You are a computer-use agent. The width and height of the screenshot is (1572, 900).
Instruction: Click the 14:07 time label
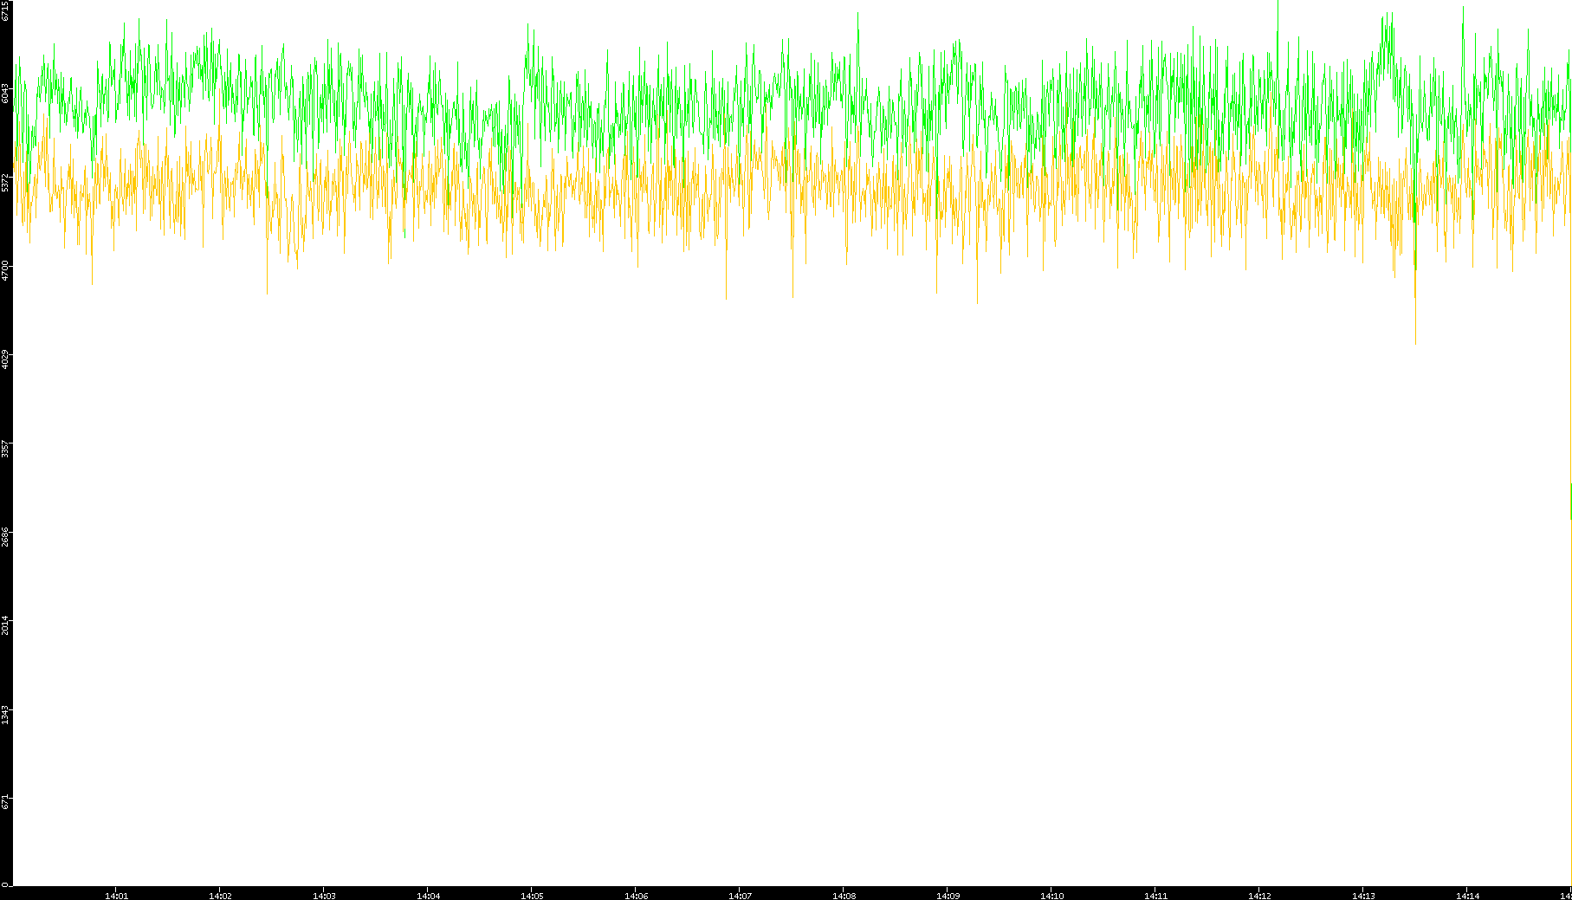click(x=740, y=896)
